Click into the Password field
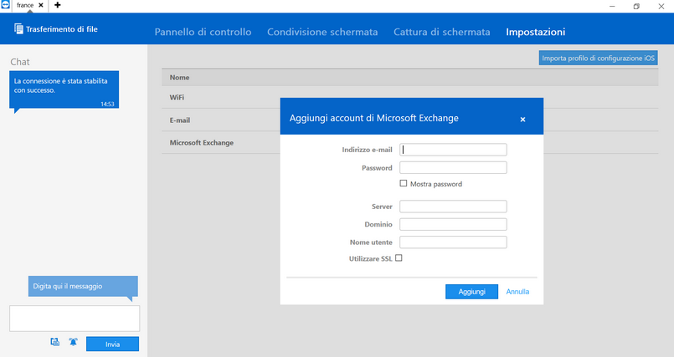674x357 pixels. pos(453,168)
